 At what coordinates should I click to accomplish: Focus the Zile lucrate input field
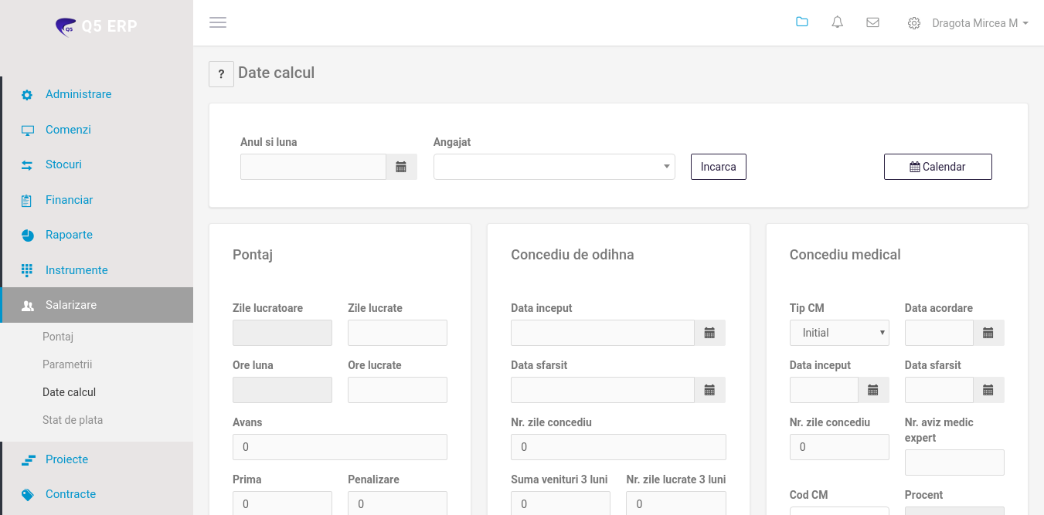click(397, 333)
